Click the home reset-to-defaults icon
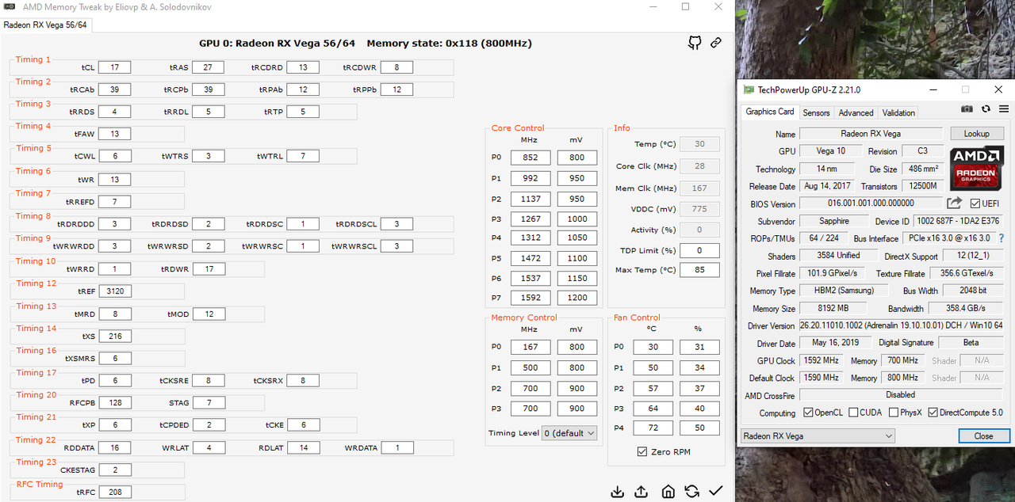 [x=668, y=491]
